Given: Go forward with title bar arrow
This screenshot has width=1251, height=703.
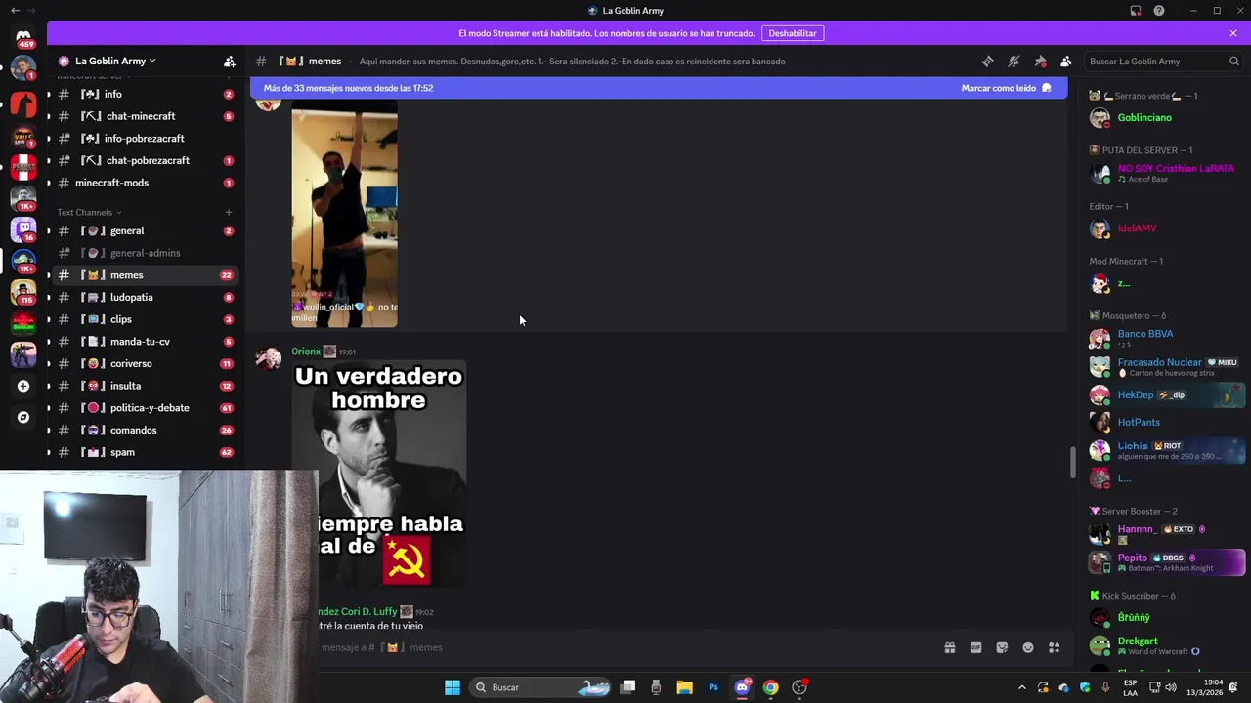Looking at the screenshot, I should point(32,11).
